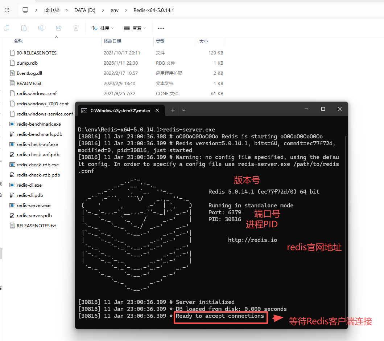Sort by 修改日期 column header
This screenshot has height=341, width=384.
112,41
